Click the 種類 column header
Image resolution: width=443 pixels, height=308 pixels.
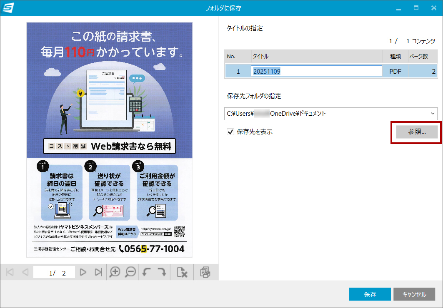coord(395,56)
